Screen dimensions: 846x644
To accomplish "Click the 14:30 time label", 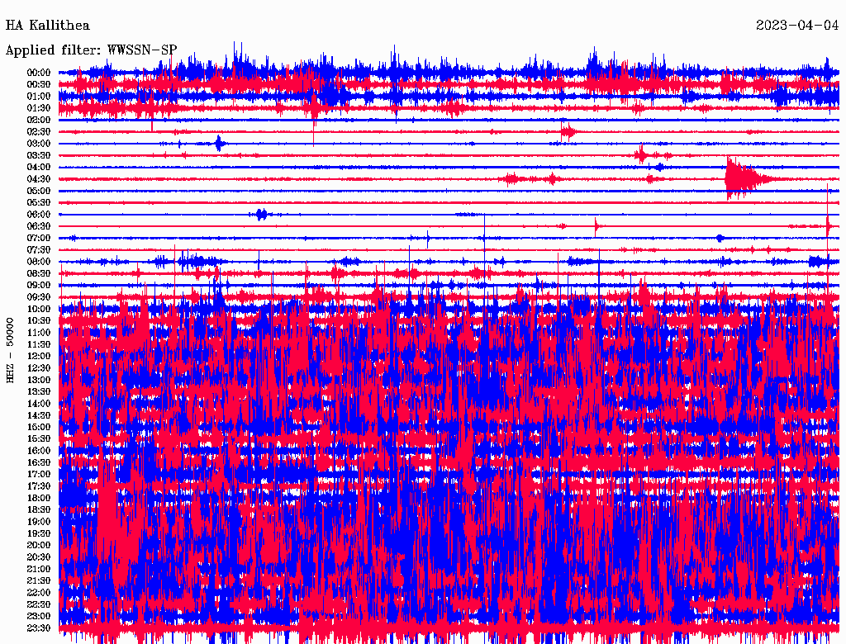I will pos(39,415).
